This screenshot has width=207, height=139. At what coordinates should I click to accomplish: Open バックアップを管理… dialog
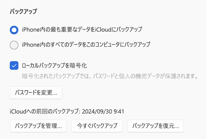click(38, 126)
